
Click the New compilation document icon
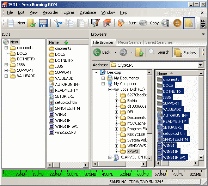tap(11, 23)
